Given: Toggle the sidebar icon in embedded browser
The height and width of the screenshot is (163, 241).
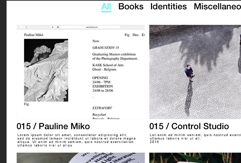Looking at the screenshot, I should (x=27, y=27).
